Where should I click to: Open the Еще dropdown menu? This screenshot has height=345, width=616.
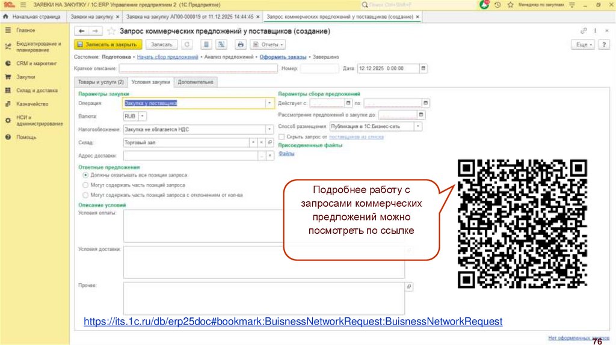pyautogui.click(x=583, y=44)
